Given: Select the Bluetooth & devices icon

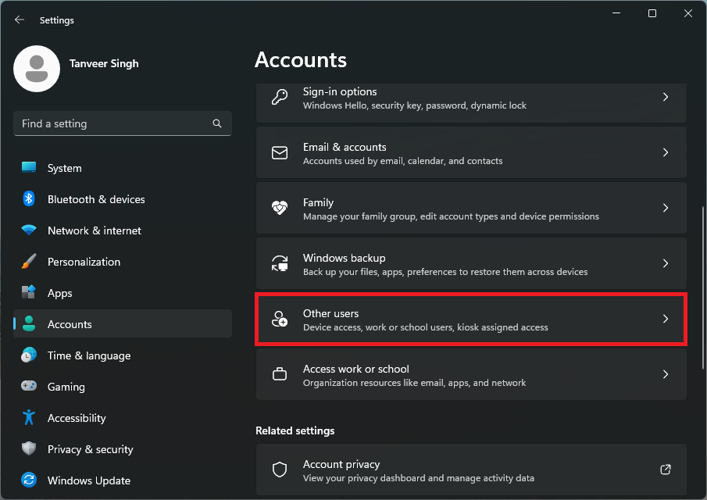Looking at the screenshot, I should pos(29,198).
